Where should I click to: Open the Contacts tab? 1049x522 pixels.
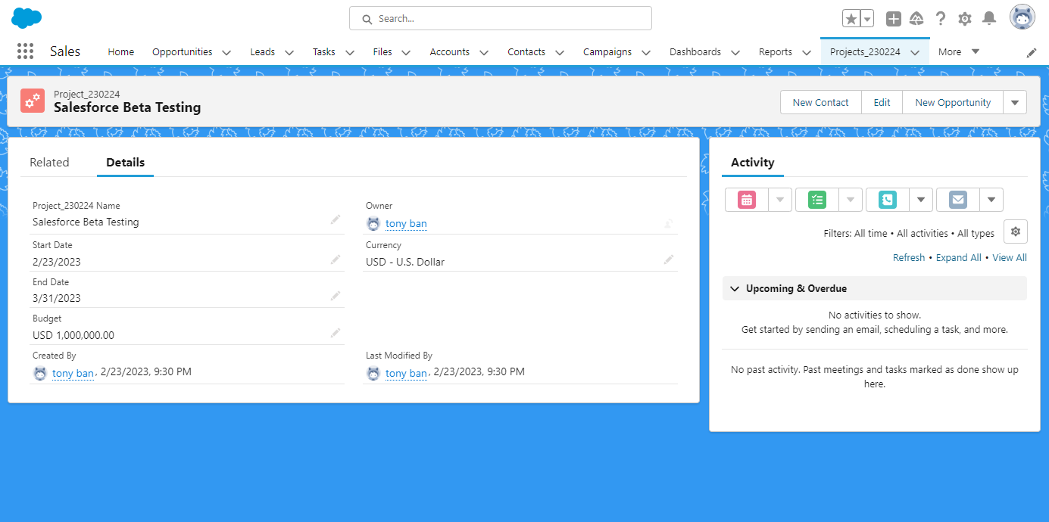(x=526, y=51)
